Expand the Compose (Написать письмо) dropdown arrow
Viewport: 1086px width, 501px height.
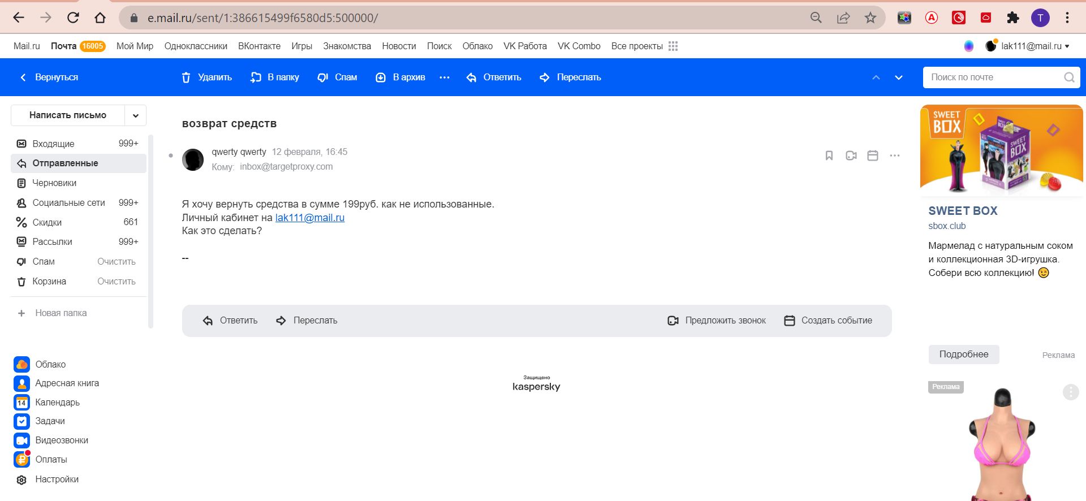pyautogui.click(x=136, y=115)
